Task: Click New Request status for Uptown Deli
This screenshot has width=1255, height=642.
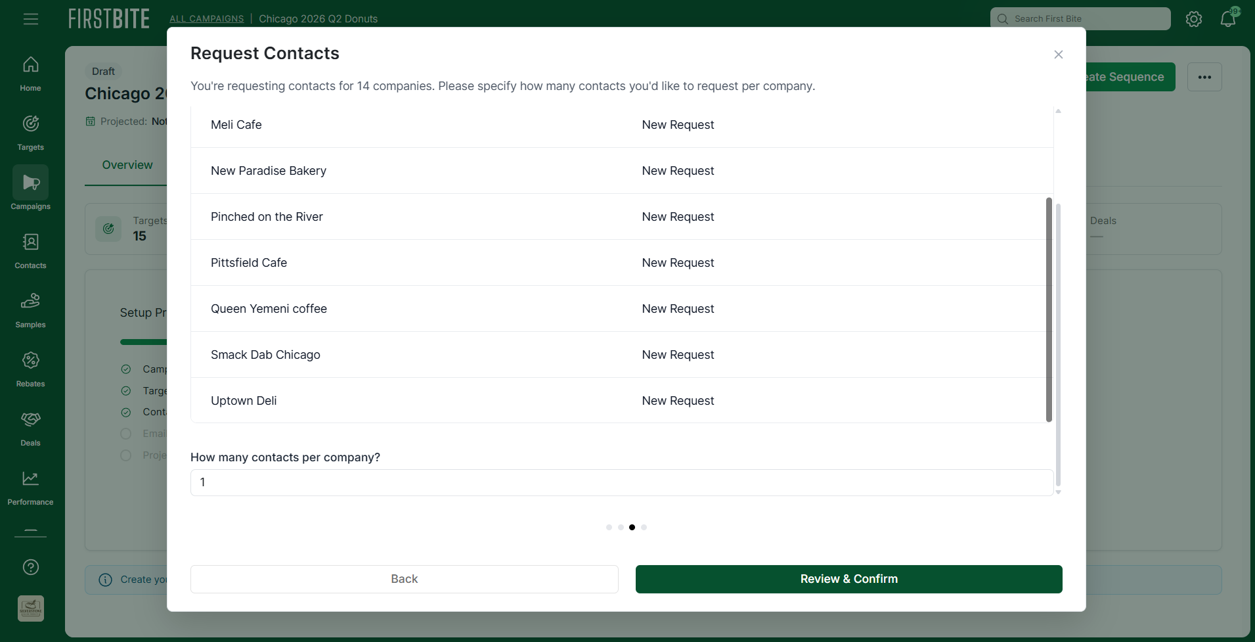Action: [678, 401]
